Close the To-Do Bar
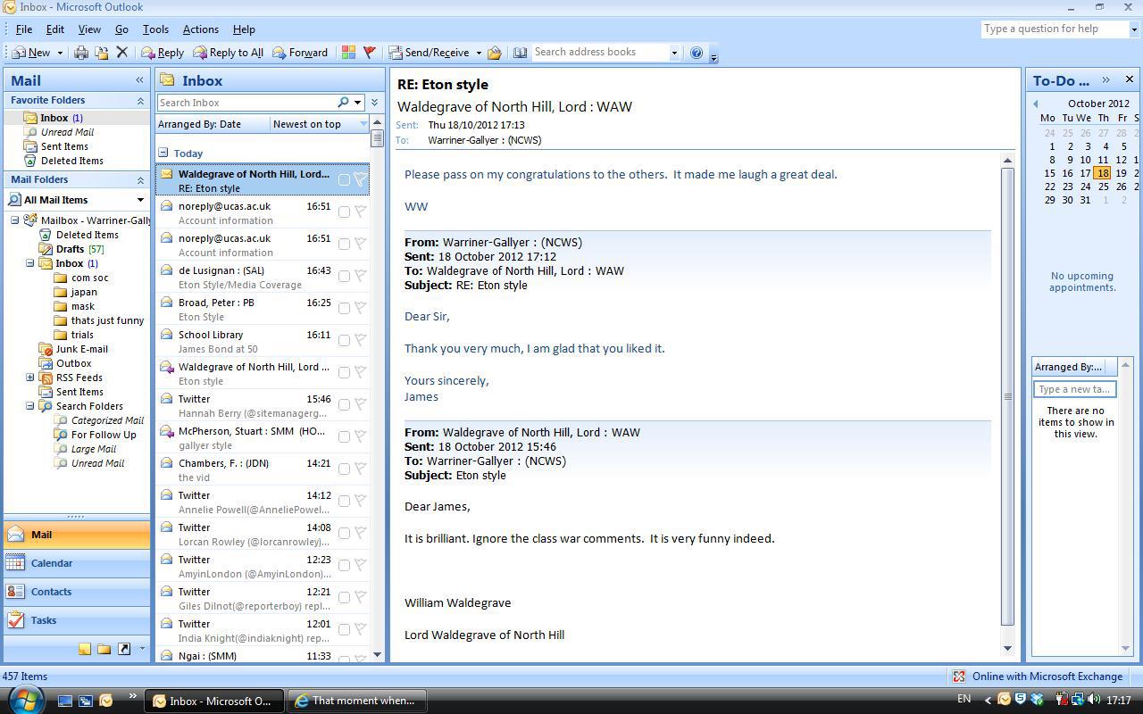The width and height of the screenshot is (1143, 714). point(1129,79)
